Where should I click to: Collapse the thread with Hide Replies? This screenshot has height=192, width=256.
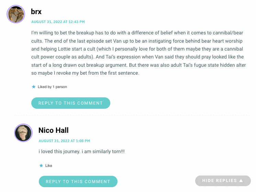pos(223,181)
